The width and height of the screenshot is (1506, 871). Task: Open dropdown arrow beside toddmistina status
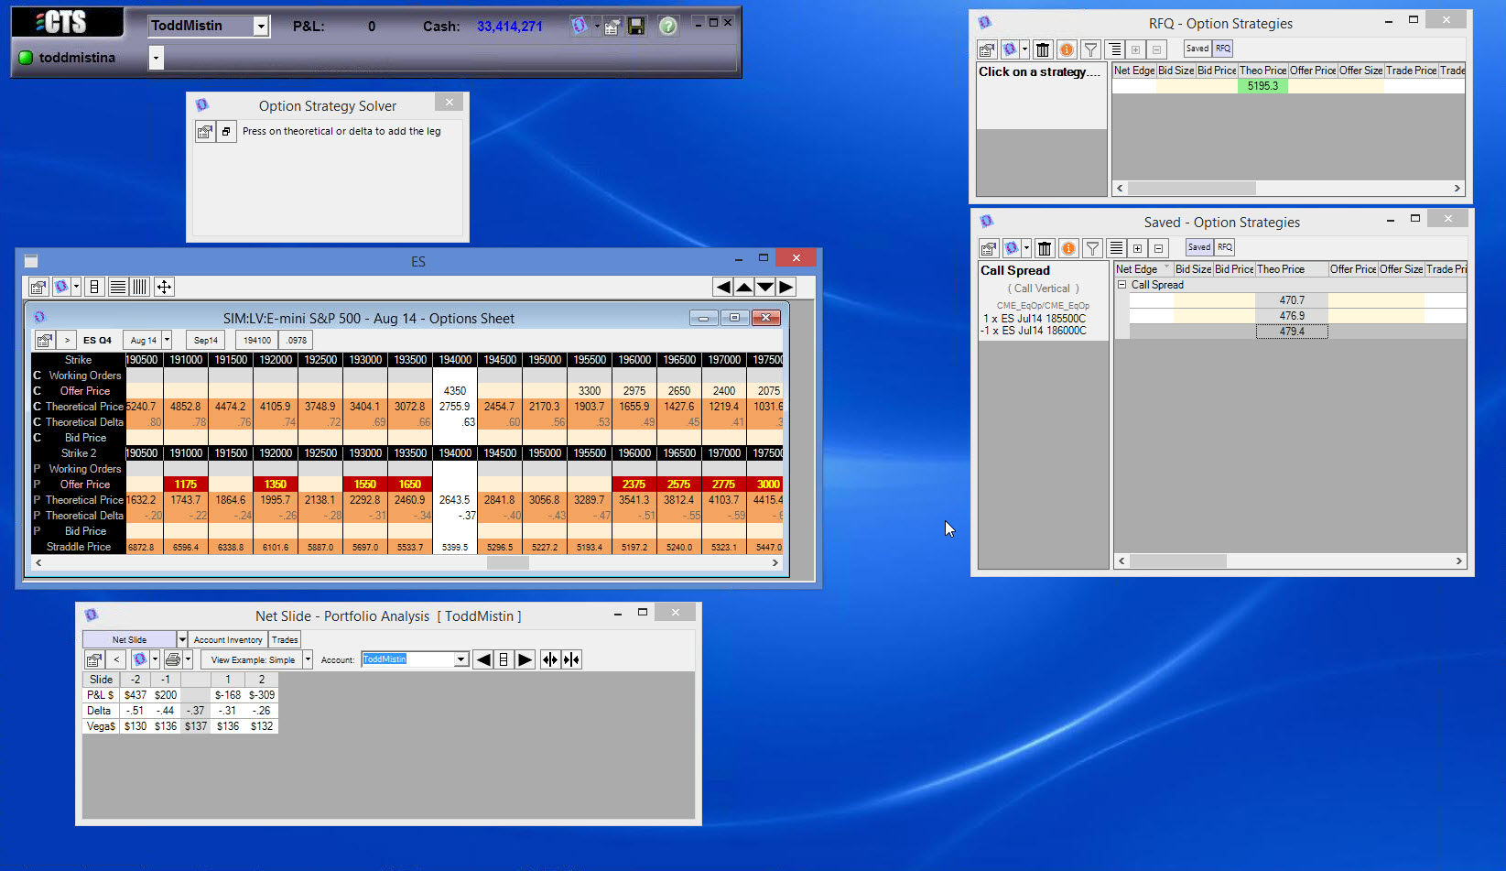tap(157, 58)
